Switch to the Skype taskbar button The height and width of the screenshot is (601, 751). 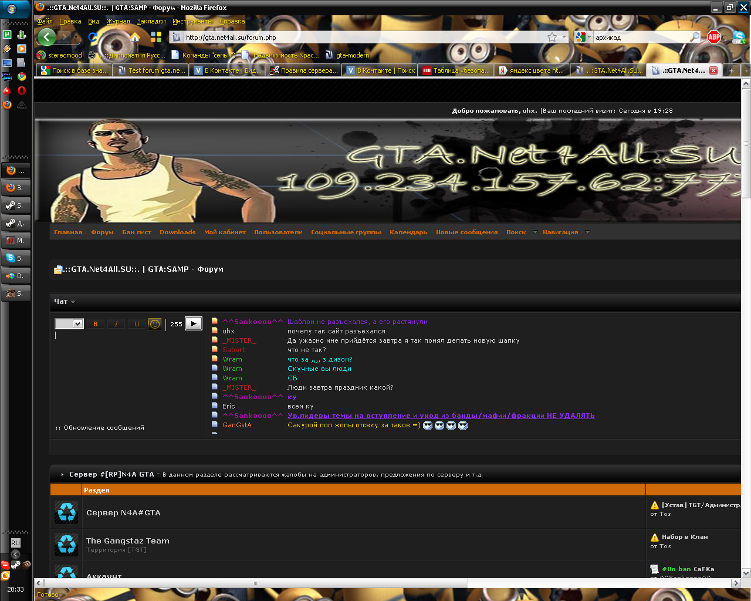coord(16,258)
